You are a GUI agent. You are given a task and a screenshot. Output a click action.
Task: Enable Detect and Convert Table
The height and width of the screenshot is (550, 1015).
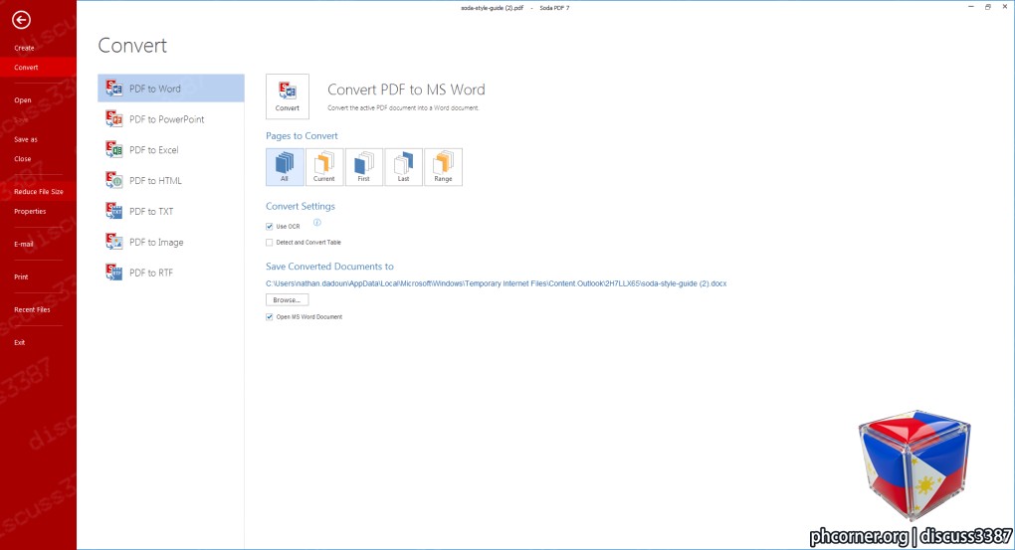pyautogui.click(x=270, y=243)
